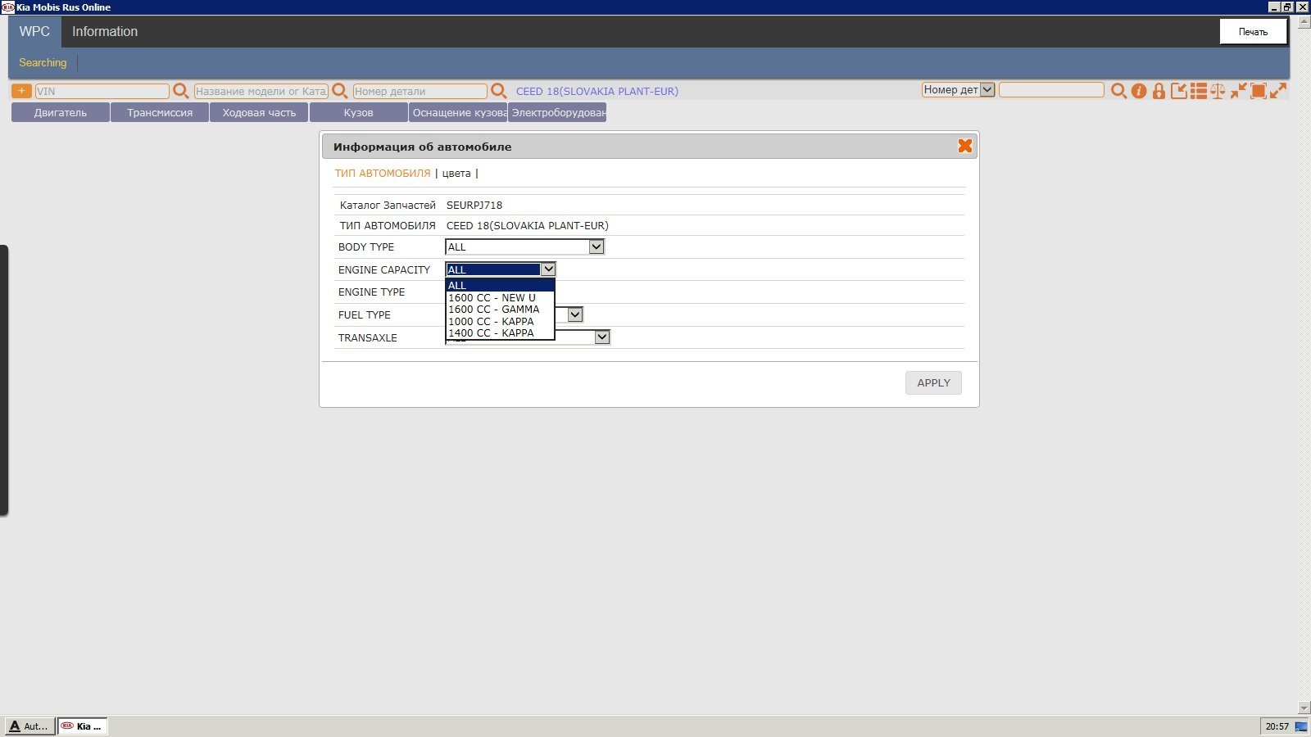Image resolution: width=1311 pixels, height=737 pixels.
Task: Click the system tray display icon
Action: (x=1301, y=726)
